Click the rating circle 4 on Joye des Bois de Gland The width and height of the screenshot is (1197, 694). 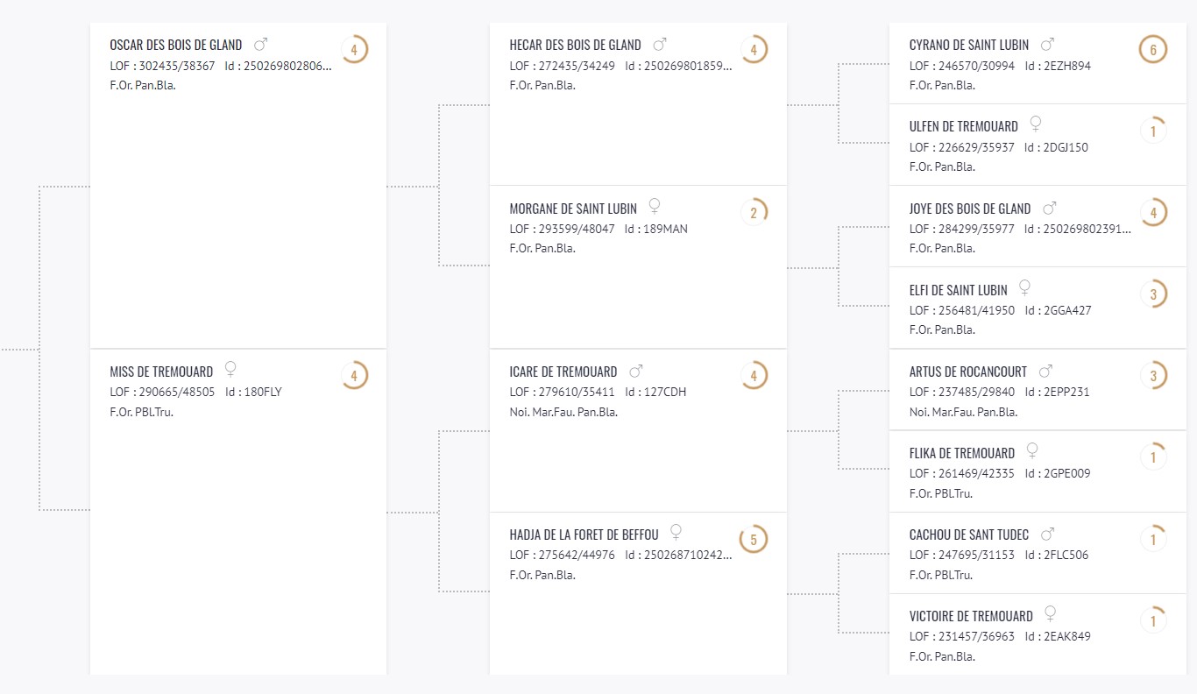(x=1153, y=212)
